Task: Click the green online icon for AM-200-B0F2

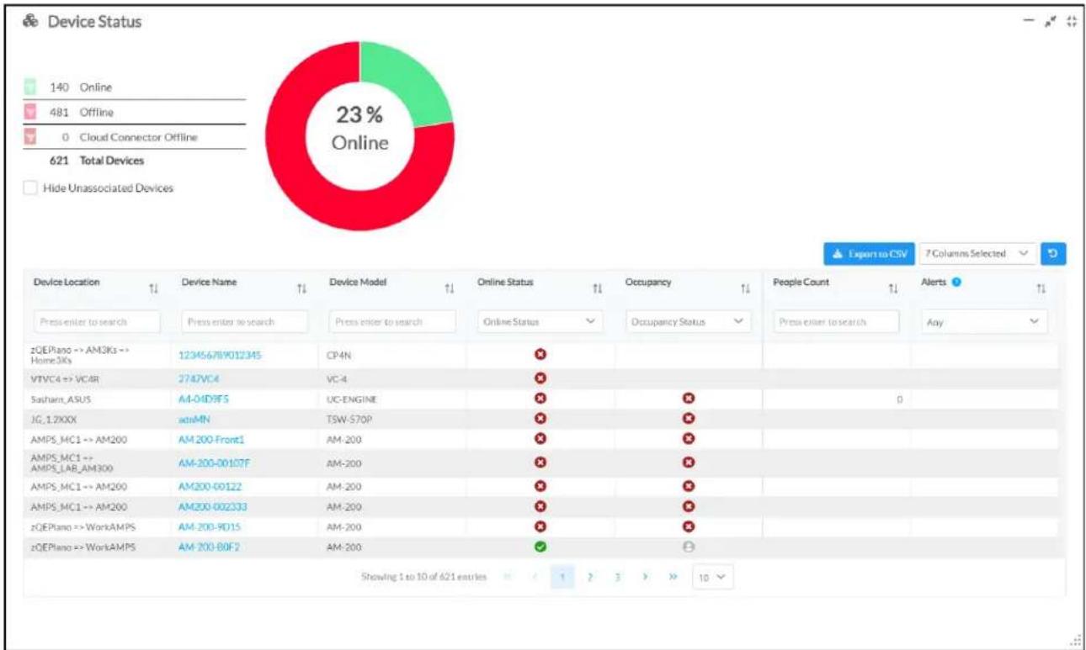Action: tap(540, 546)
